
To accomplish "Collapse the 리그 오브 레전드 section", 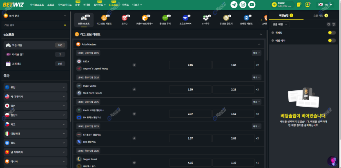I will pos(261,34).
